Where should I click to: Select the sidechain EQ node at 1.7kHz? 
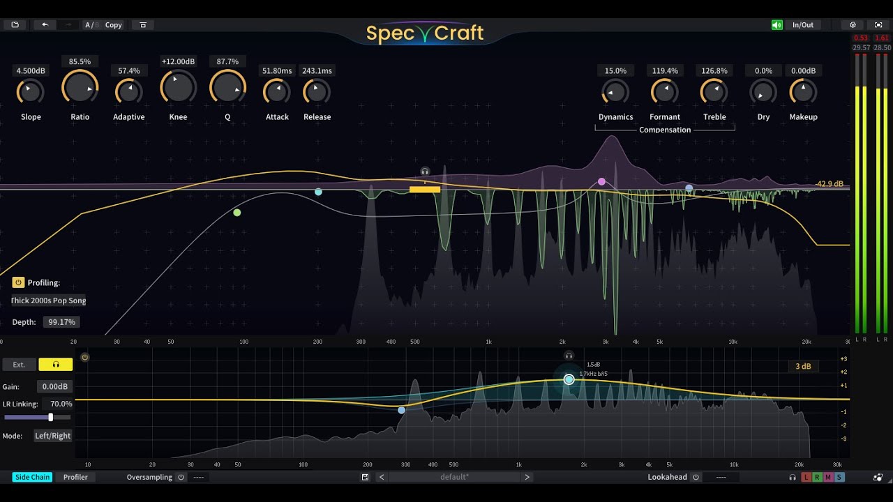(x=569, y=379)
